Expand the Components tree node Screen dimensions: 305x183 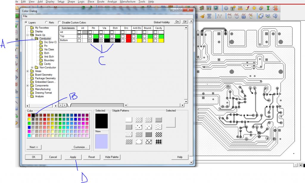point(28,86)
